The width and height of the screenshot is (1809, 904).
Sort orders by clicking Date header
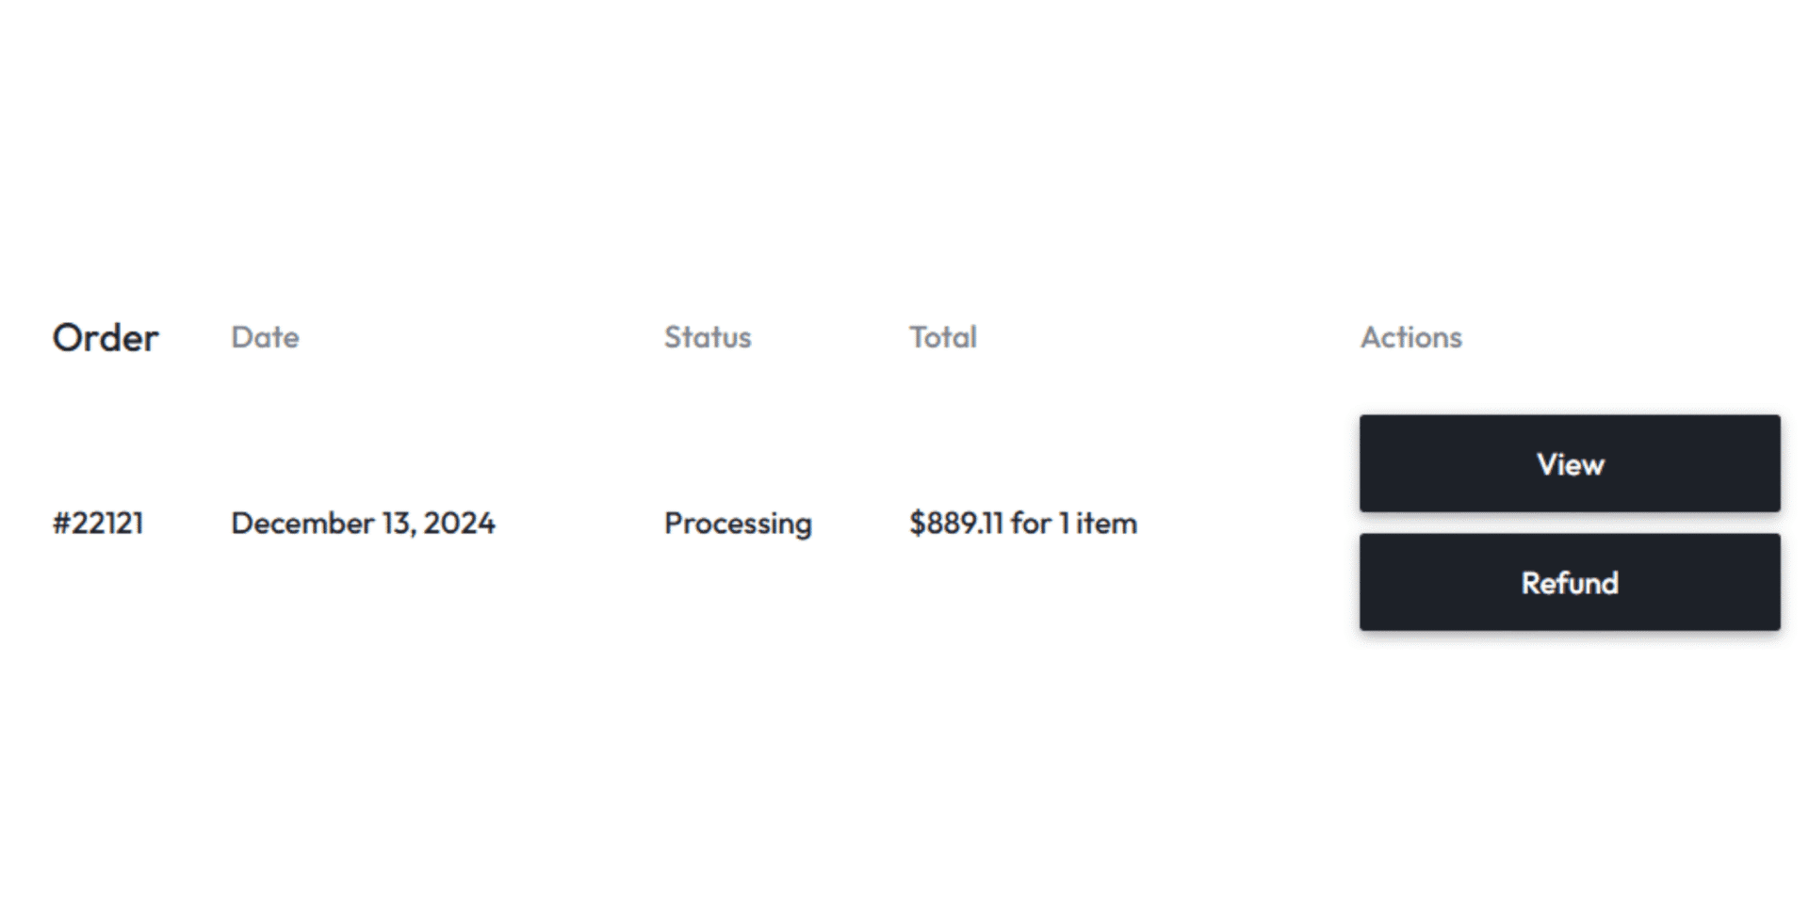[x=265, y=337]
